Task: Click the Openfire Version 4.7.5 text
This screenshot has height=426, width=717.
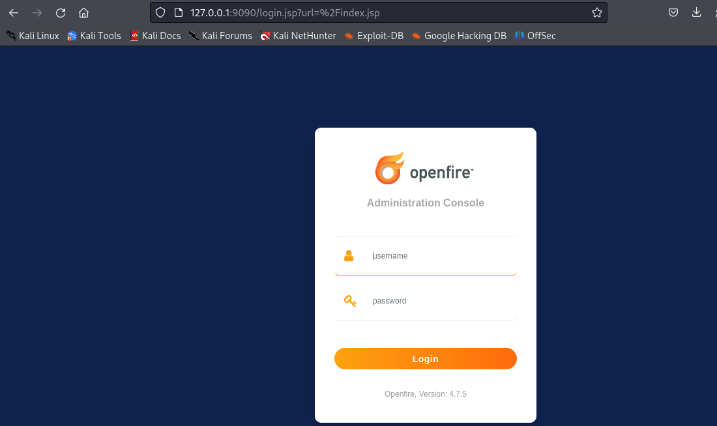Action: 425,394
